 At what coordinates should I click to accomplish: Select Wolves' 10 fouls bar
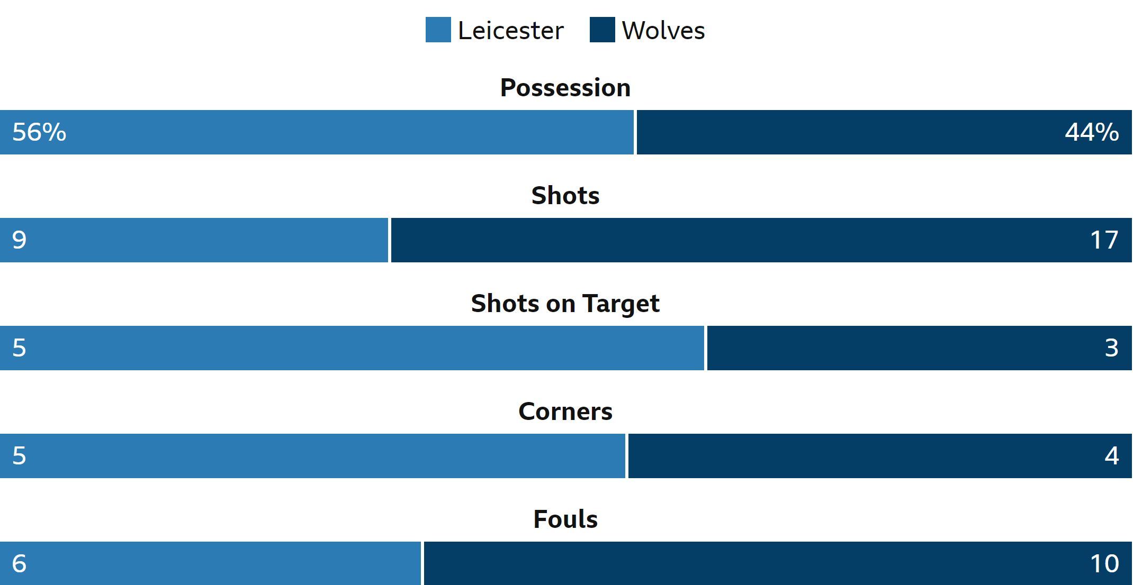click(778, 563)
